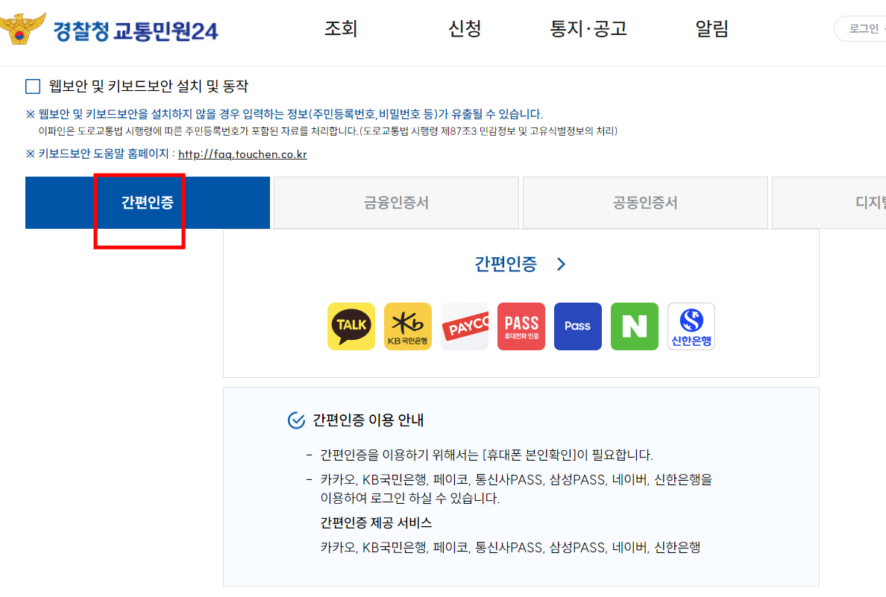Select PASS 휴대전화 인증 icon
Image resolution: width=886 pixels, height=597 pixels.
pos(521,326)
